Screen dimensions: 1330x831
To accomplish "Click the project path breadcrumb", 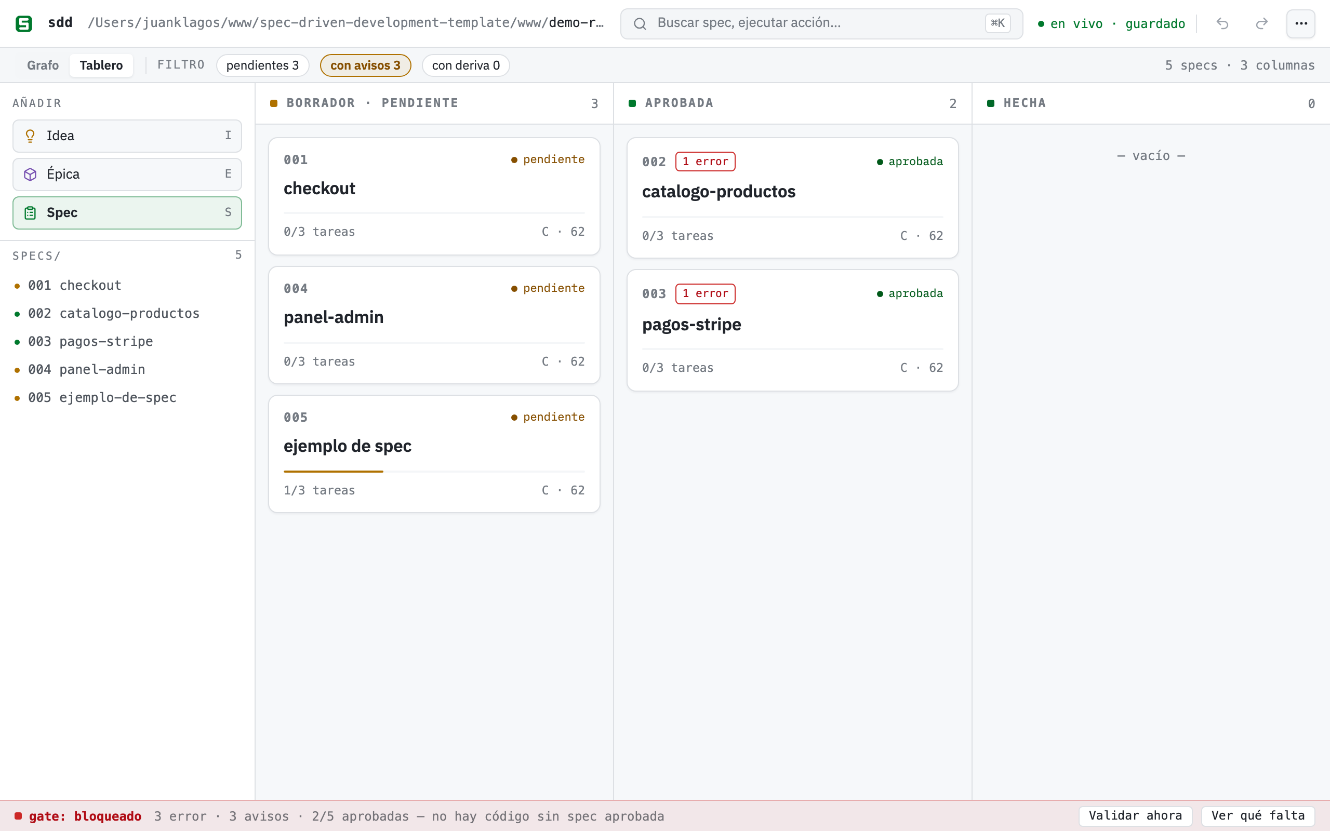I will 345,22.
